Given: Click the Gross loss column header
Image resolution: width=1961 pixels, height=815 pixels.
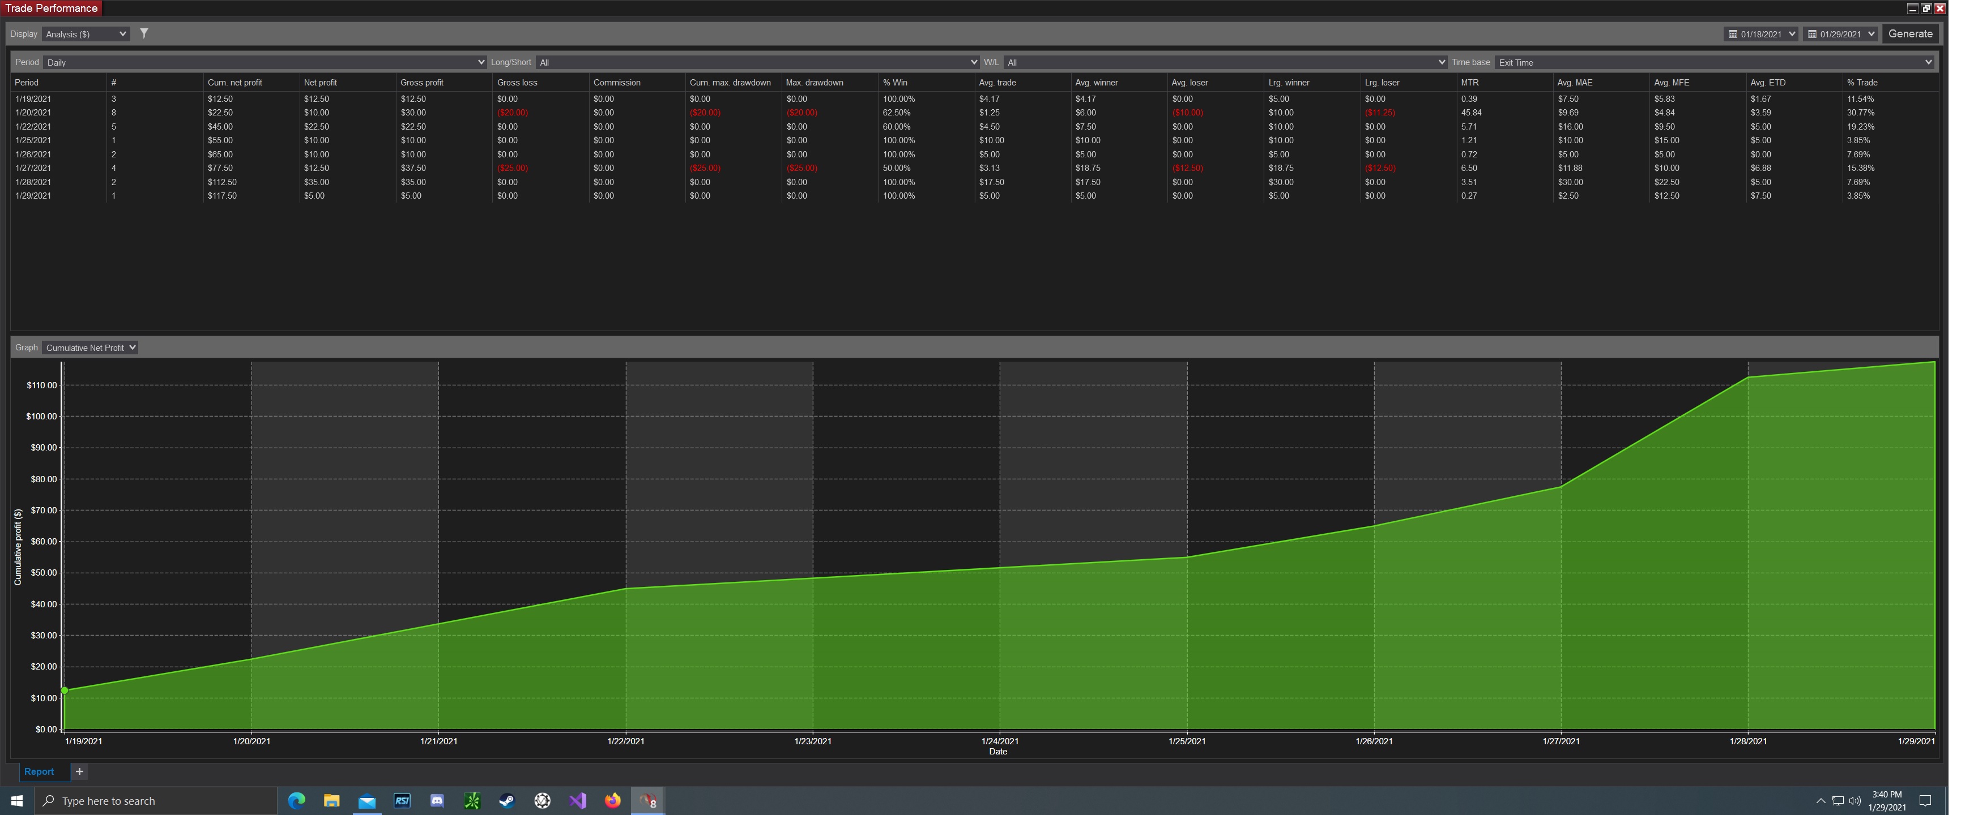Looking at the screenshot, I should coord(517,82).
